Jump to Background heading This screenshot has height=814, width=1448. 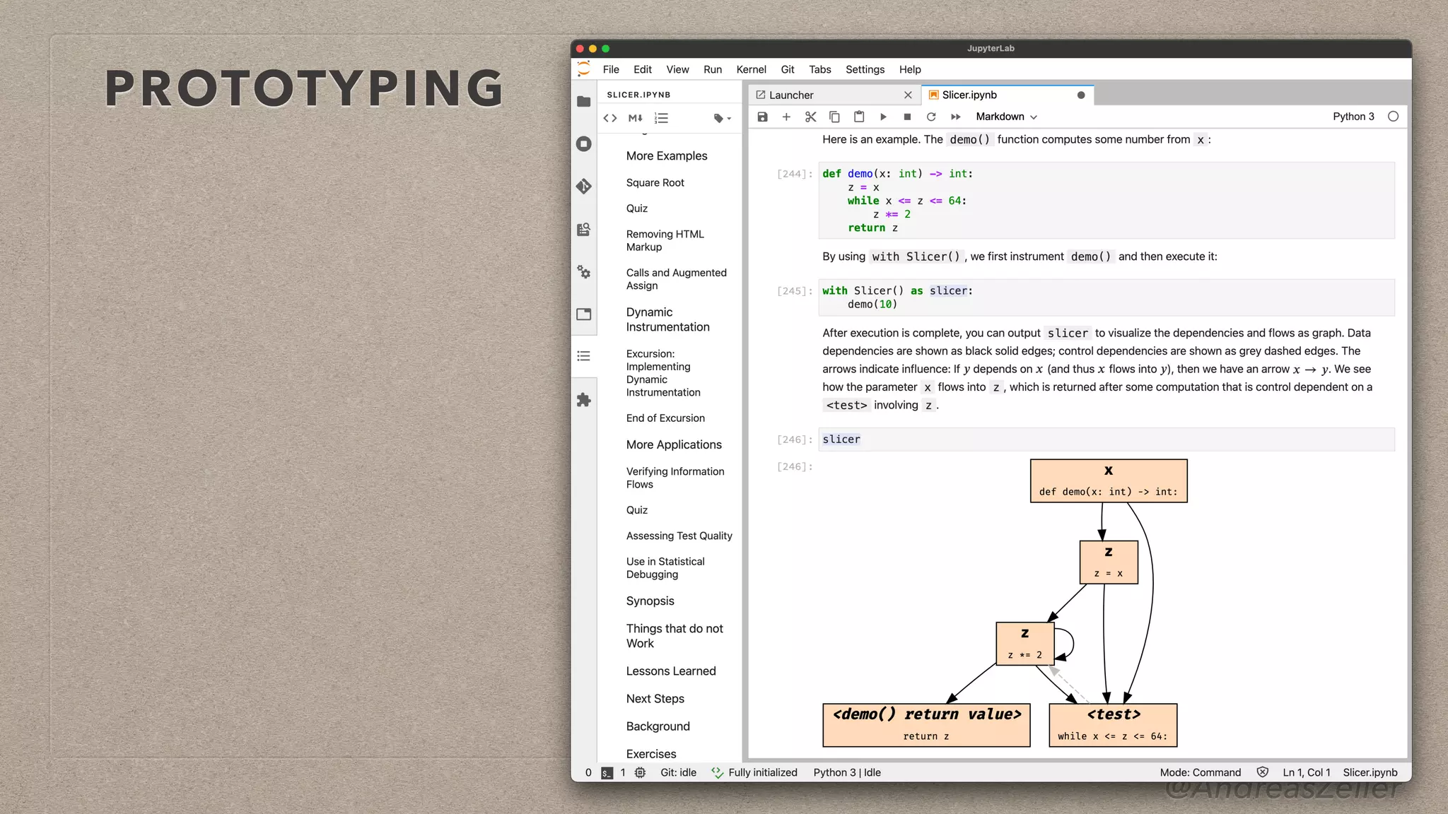pyautogui.click(x=658, y=726)
